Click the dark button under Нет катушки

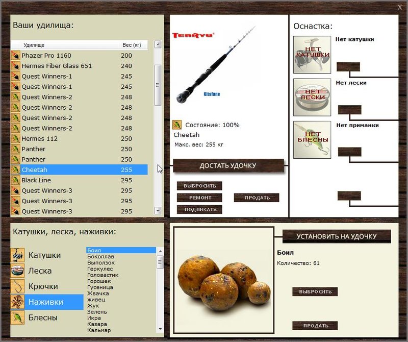pyautogui.click(x=348, y=67)
